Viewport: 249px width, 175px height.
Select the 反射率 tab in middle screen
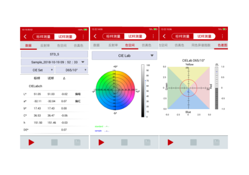[x=113, y=45]
